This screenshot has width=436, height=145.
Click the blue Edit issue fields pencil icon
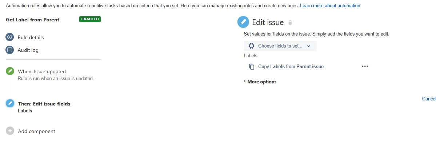[10, 104]
